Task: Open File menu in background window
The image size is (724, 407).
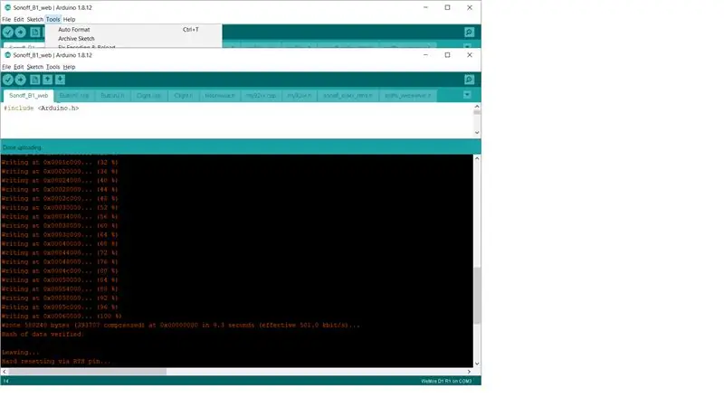Action: click(x=6, y=19)
